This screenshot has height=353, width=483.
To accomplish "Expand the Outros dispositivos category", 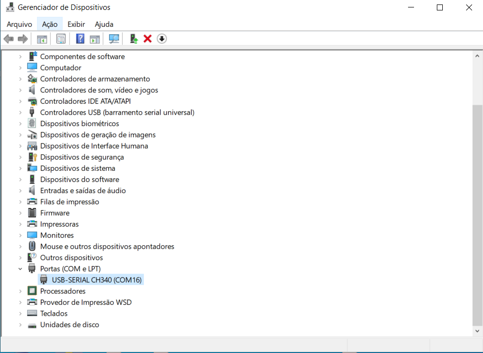I will pos(20,258).
